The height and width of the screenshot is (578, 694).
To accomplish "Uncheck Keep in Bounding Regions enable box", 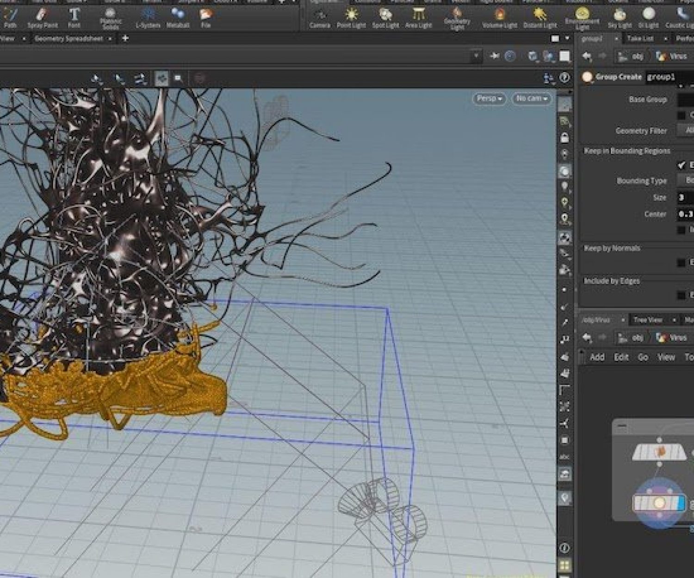I will click(682, 165).
